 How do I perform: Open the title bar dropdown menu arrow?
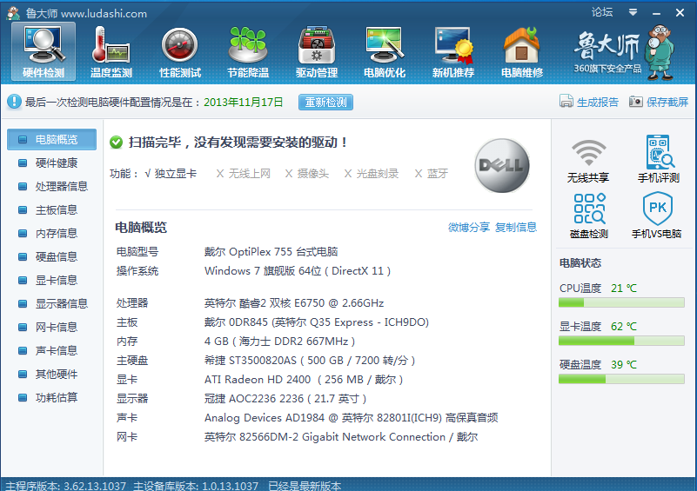[633, 12]
